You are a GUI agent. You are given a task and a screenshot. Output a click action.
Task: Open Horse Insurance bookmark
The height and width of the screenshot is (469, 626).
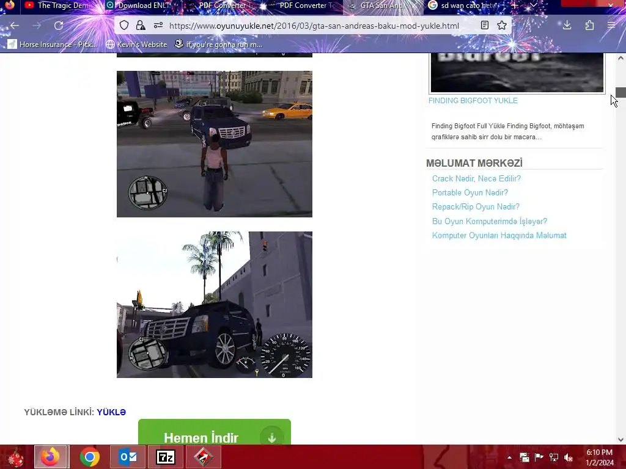(53, 44)
